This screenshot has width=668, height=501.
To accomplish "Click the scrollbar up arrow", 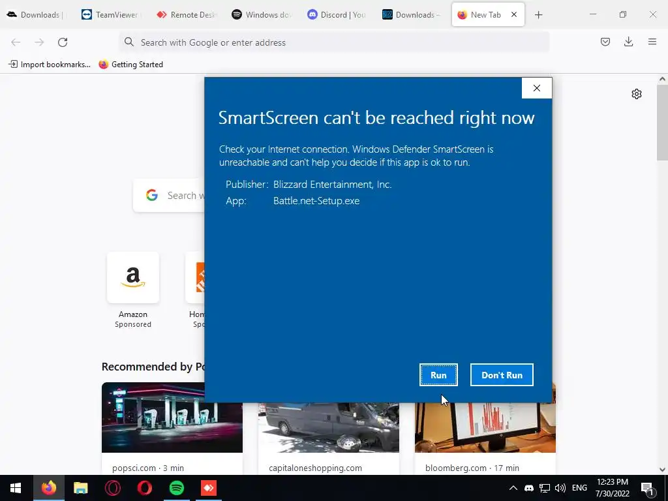I will click(x=662, y=79).
